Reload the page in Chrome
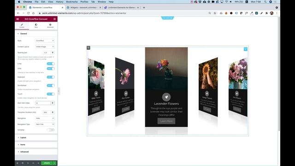The width and height of the screenshot is (295, 166). click(28, 13)
